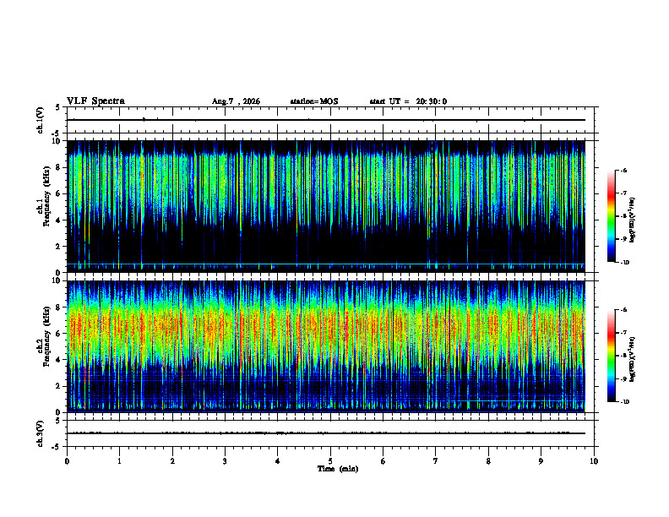
Task: Click the ch.1 frequency axis "4" tick label
Action: pyautogui.click(x=59, y=220)
